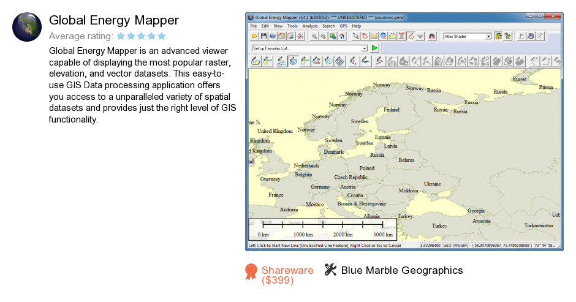Open the File menu

coord(254,26)
